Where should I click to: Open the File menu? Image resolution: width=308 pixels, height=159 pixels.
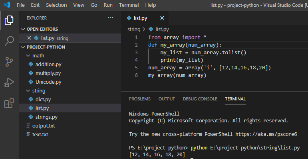point(21,5)
